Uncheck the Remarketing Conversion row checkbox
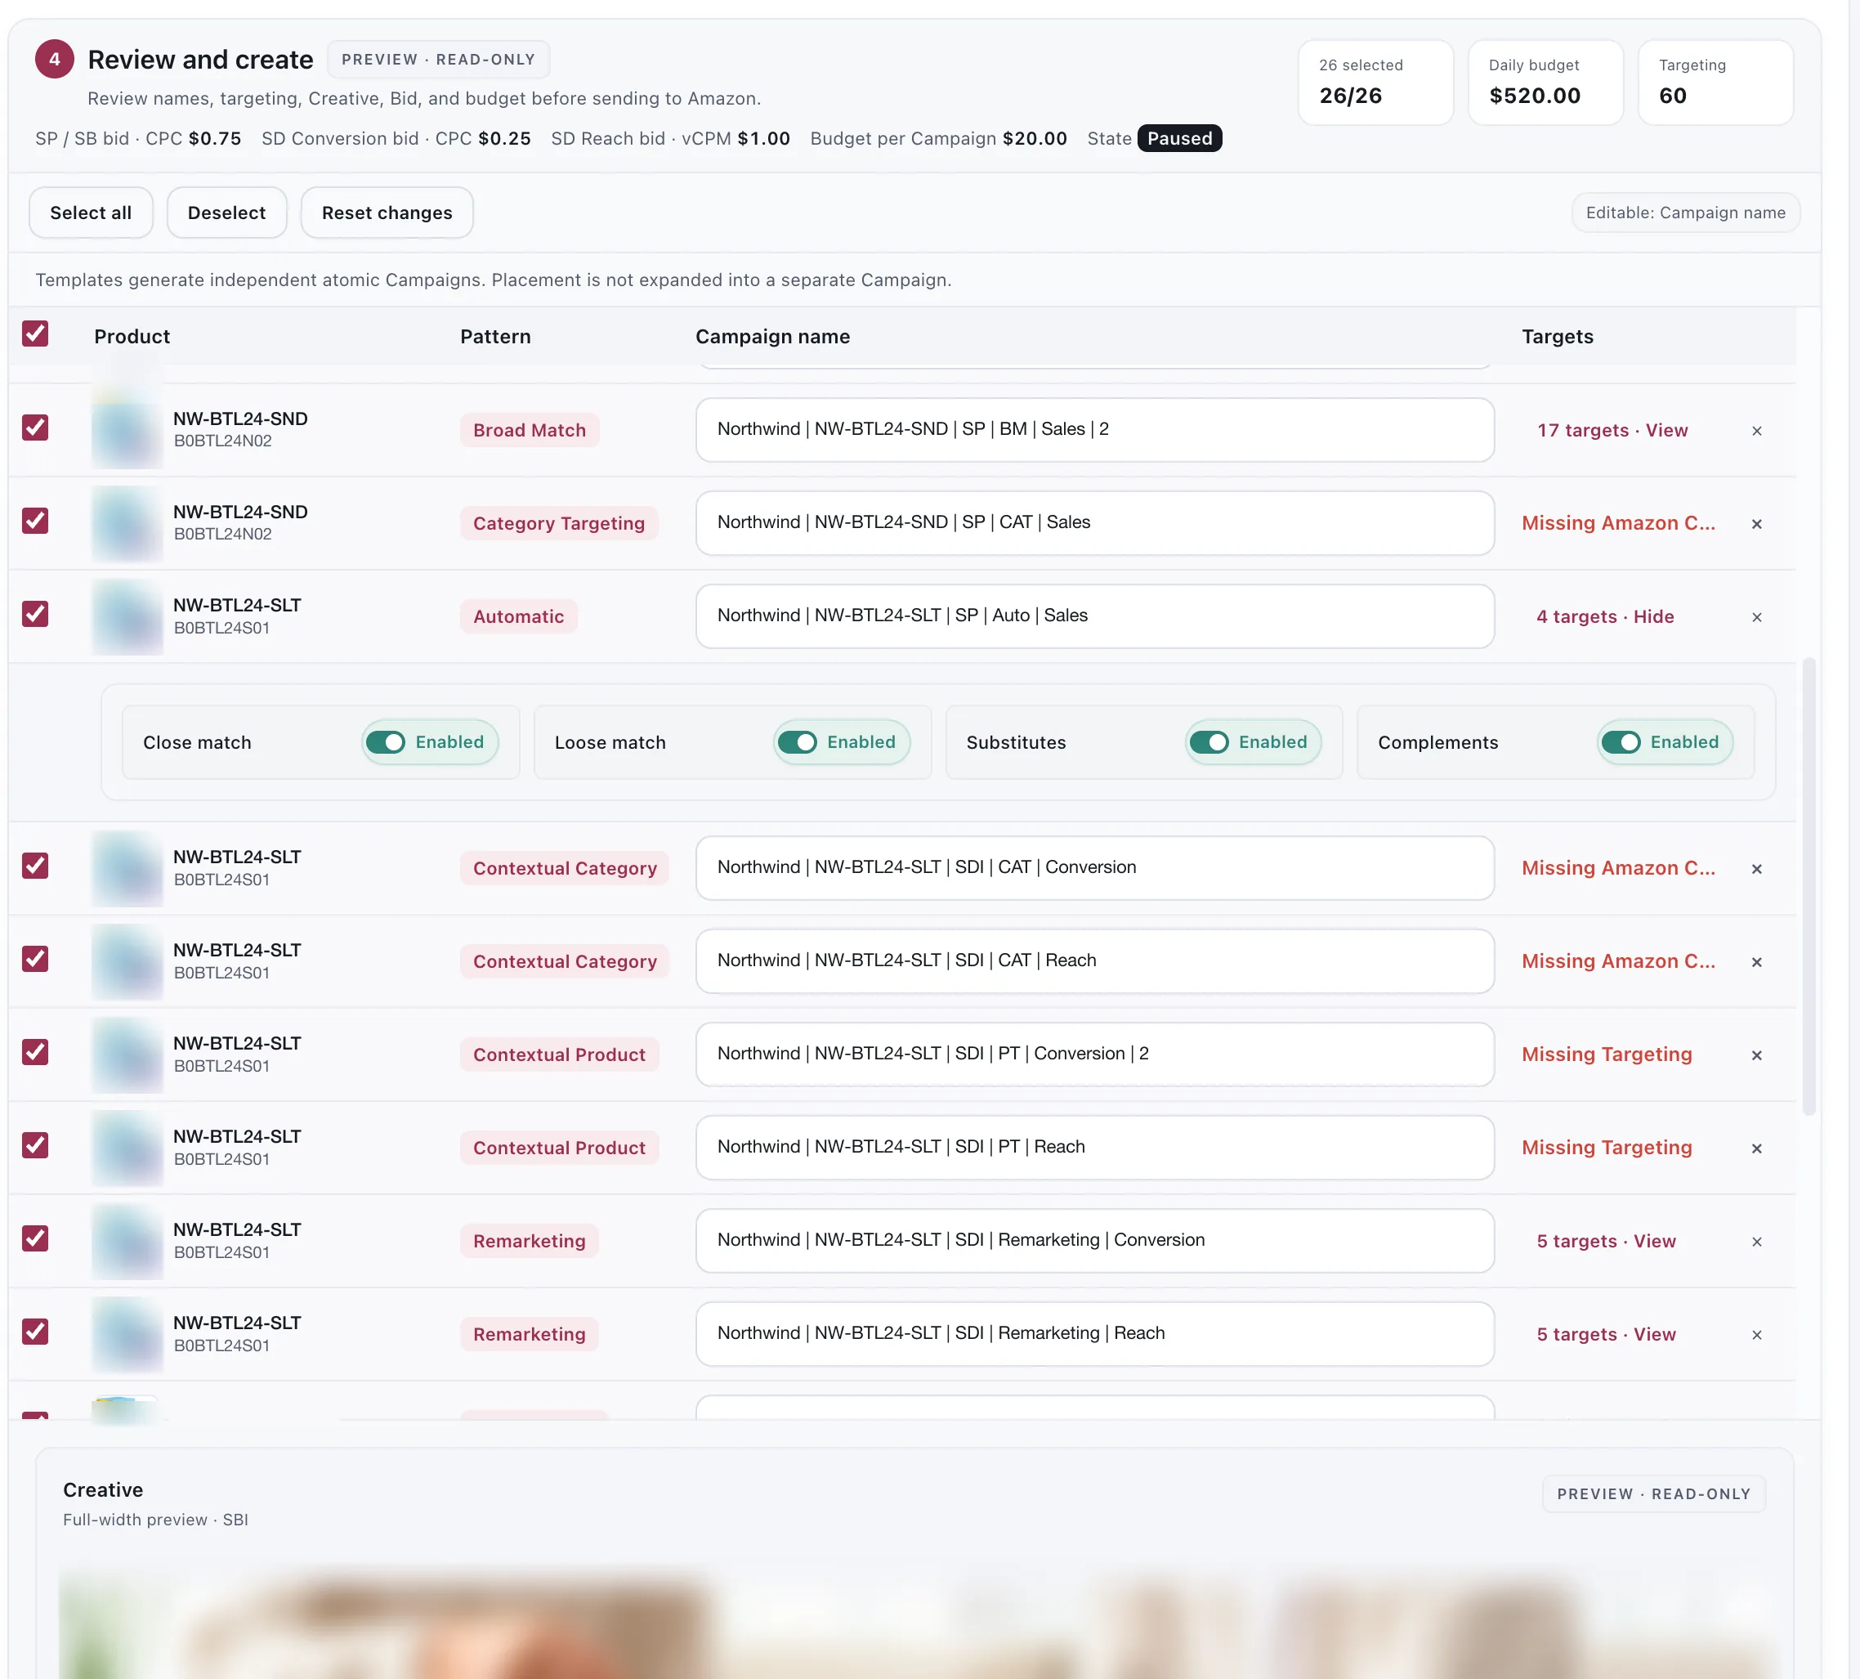Viewport: 1860px width, 1679px height. coord(35,1238)
